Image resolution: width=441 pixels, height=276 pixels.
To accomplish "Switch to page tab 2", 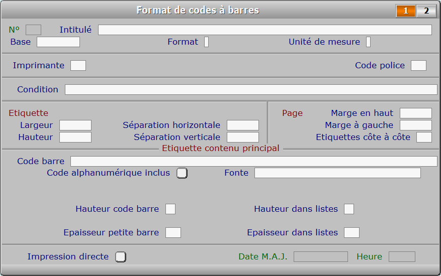I will pos(426,11).
